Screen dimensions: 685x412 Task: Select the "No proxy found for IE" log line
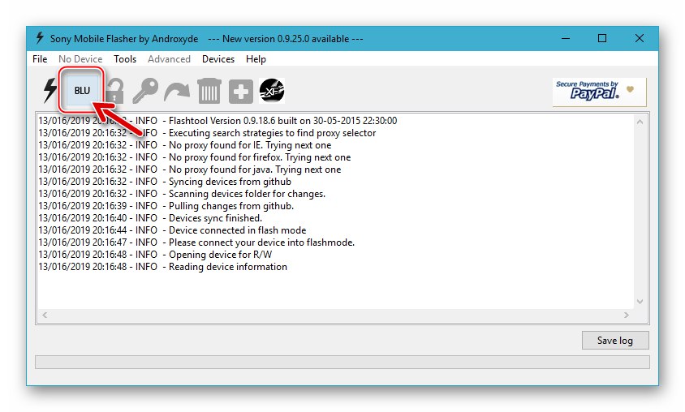point(185,145)
